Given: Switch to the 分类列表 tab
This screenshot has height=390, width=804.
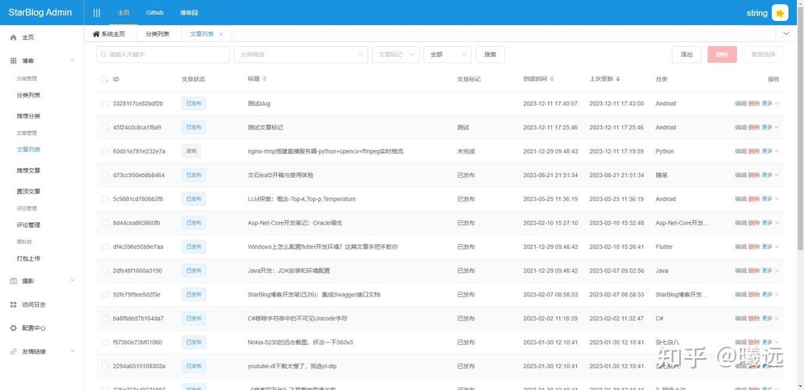Looking at the screenshot, I should click(x=158, y=34).
